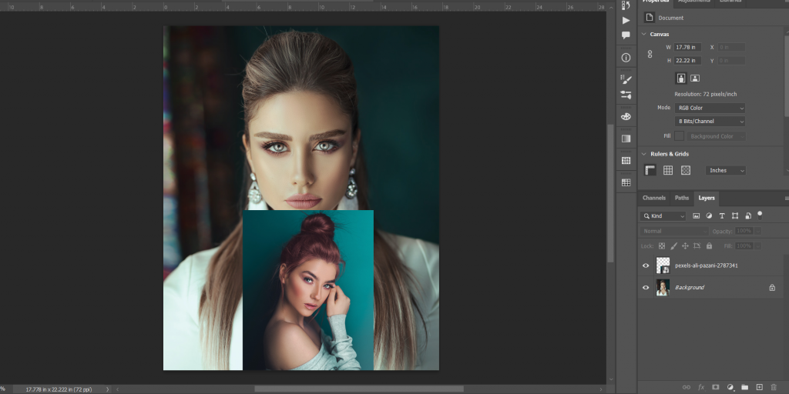Add a layer mask icon
789x394 pixels.
click(716, 388)
